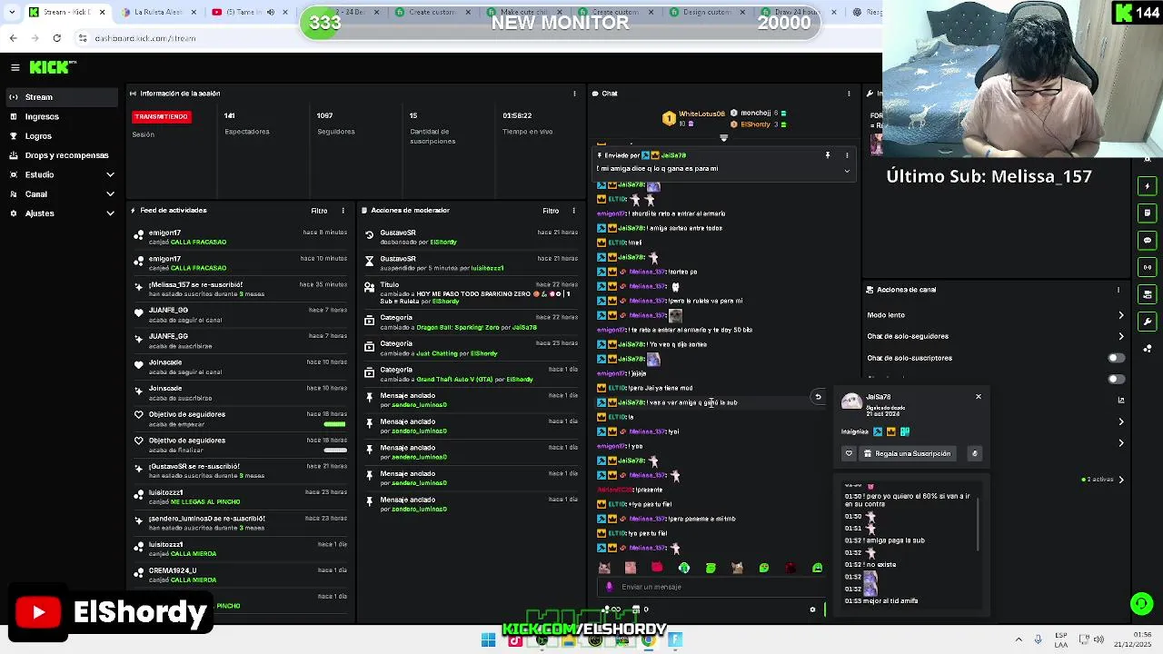Open Información de la sesión three-dot menu
This screenshot has width=1163, height=654.
(574, 94)
